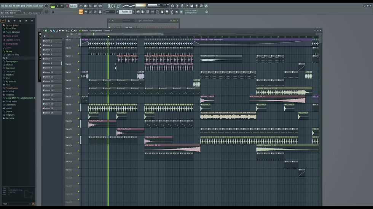
Task: Open the Pattern 18 selector
Action: [126, 12]
